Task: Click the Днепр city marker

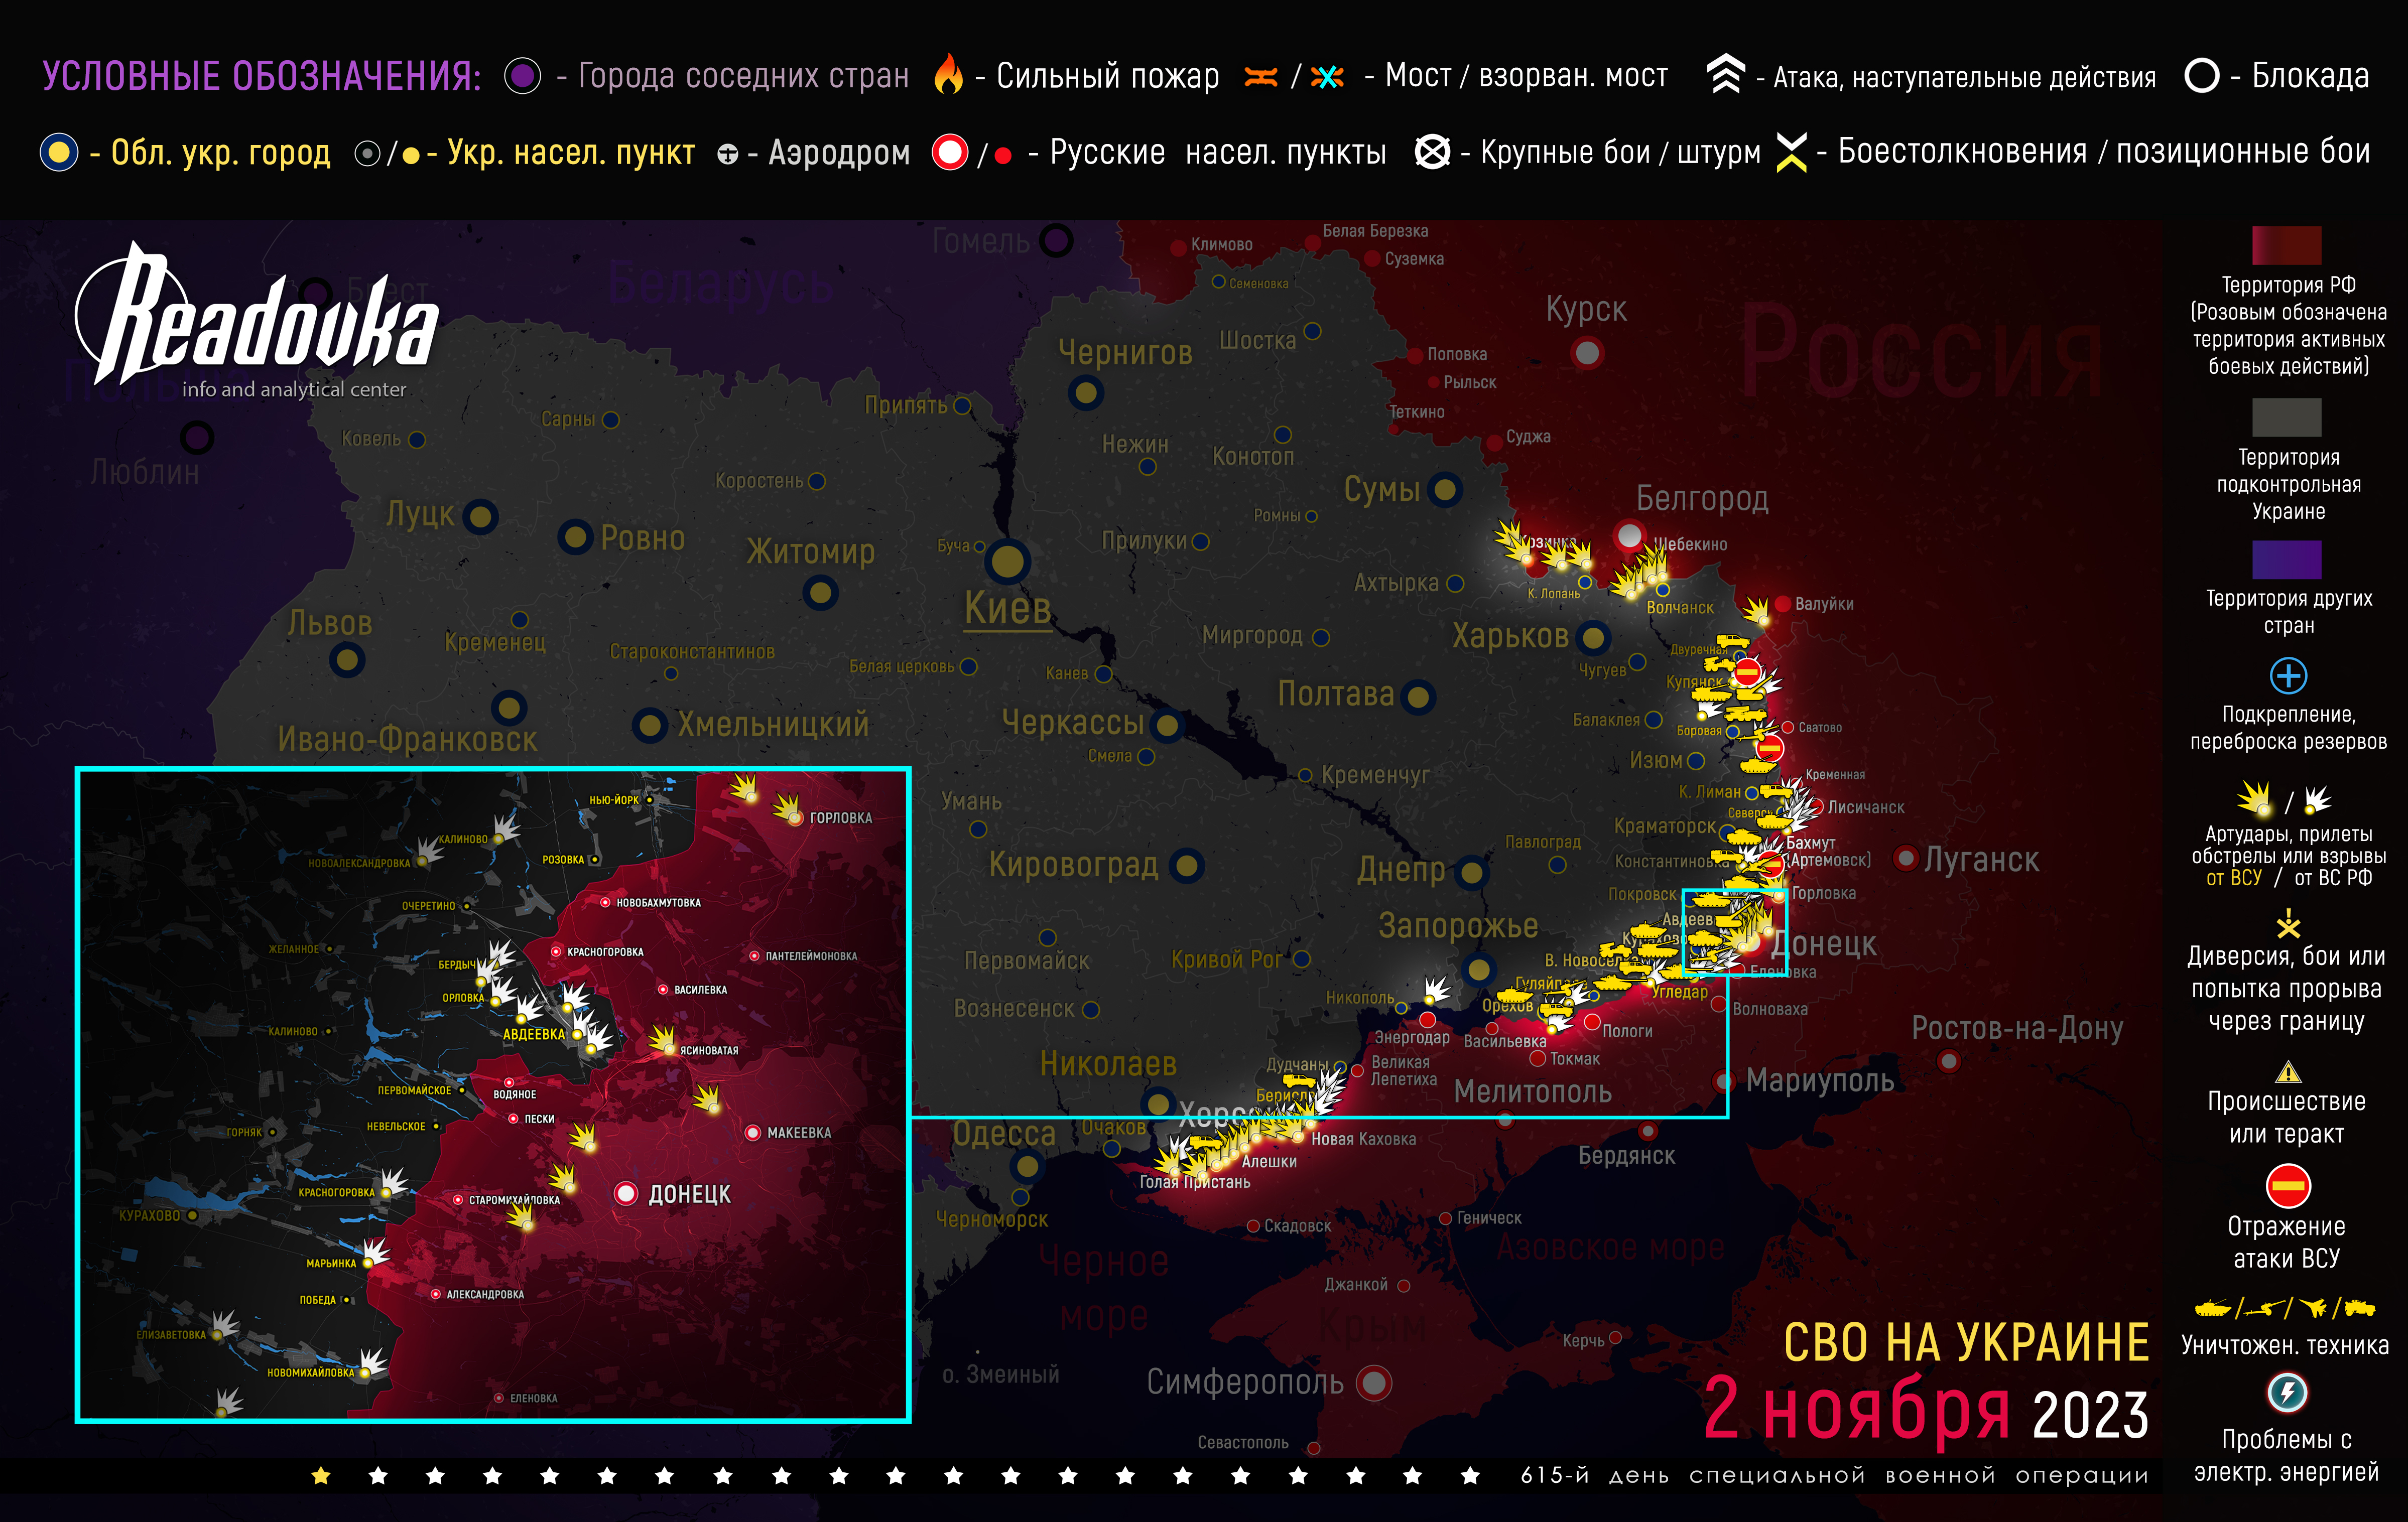Action: point(1471,873)
